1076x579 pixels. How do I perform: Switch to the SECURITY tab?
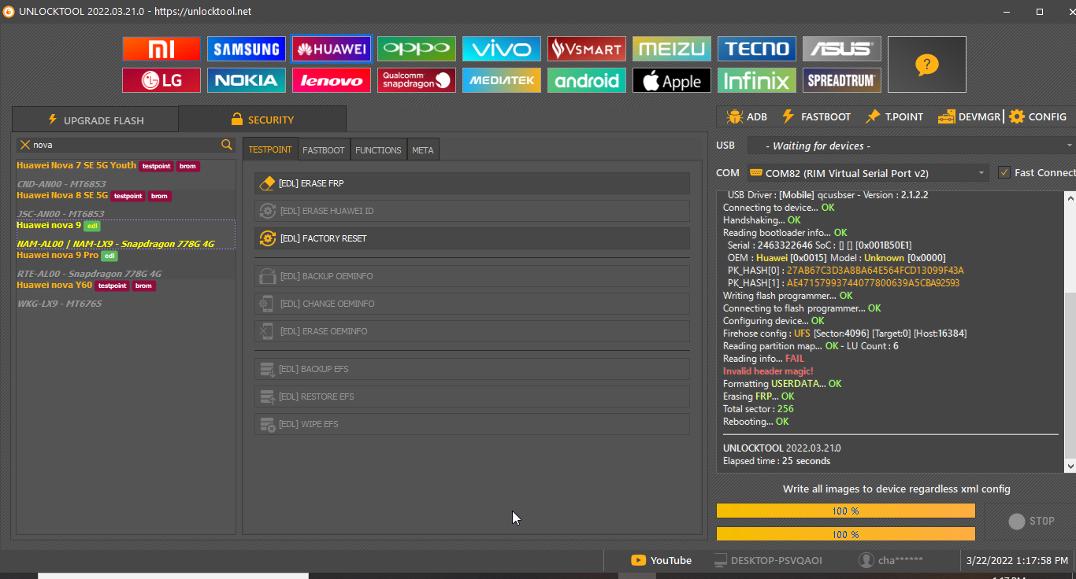coord(262,120)
